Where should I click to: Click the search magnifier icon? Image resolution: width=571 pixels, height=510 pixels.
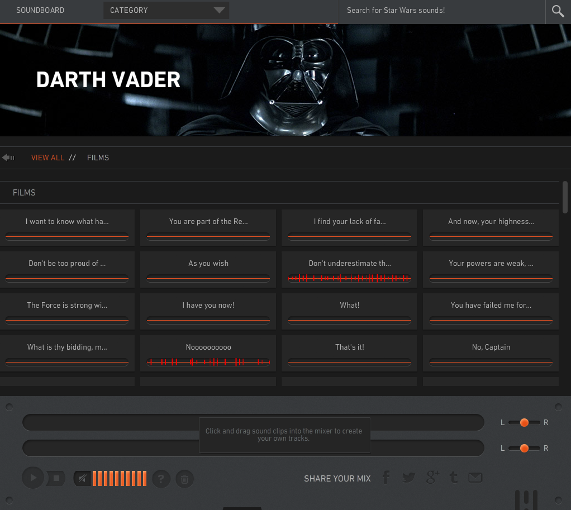tap(558, 11)
